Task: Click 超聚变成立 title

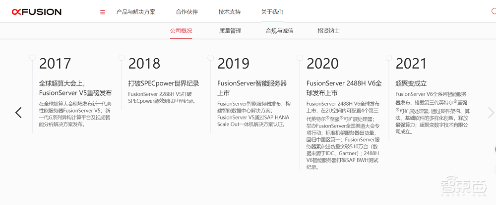Action: 411,83
